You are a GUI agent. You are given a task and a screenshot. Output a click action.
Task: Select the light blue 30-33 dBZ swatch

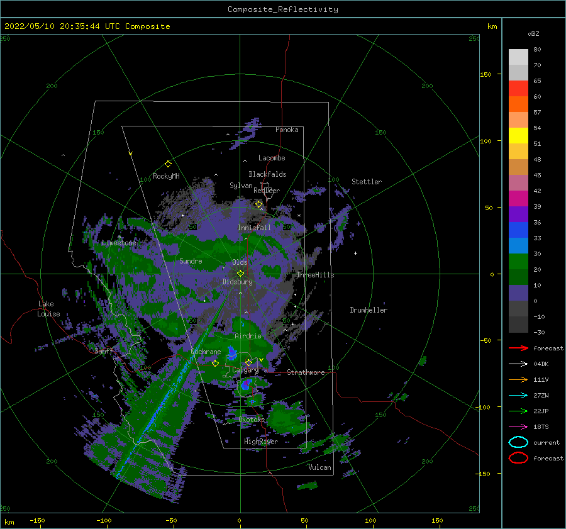(518, 246)
